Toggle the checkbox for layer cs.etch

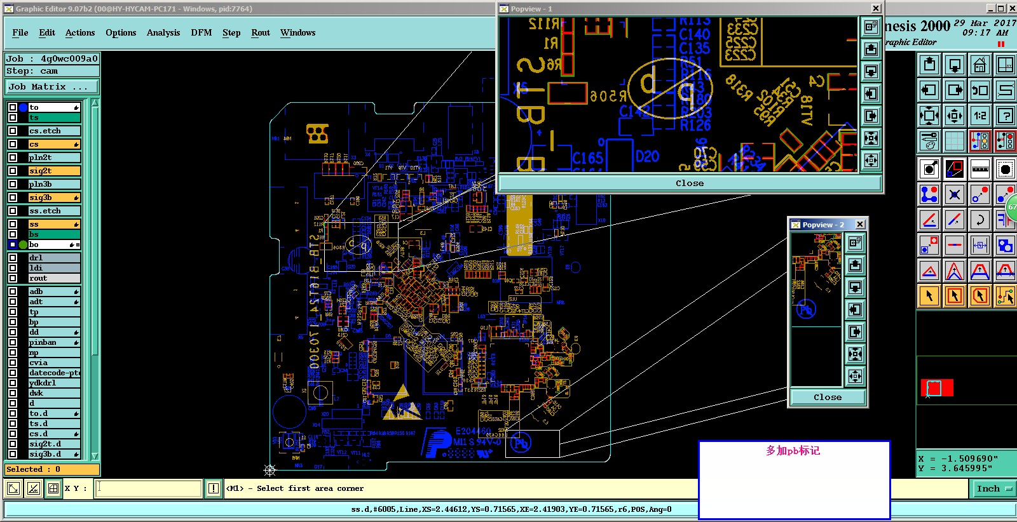click(13, 131)
